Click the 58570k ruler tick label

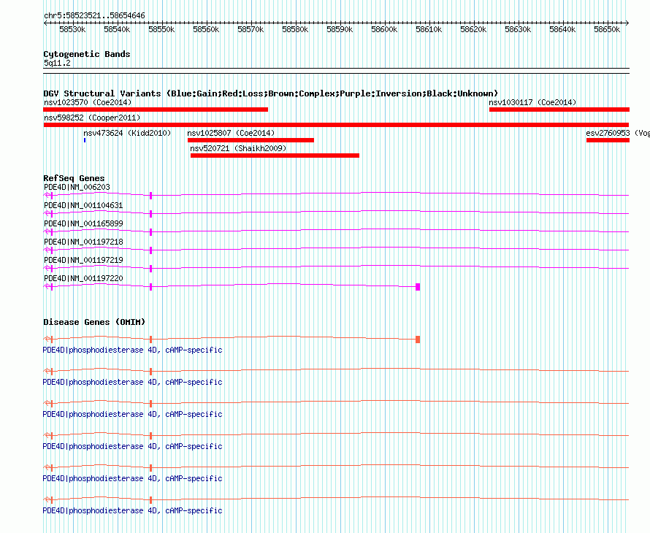(251, 29)
